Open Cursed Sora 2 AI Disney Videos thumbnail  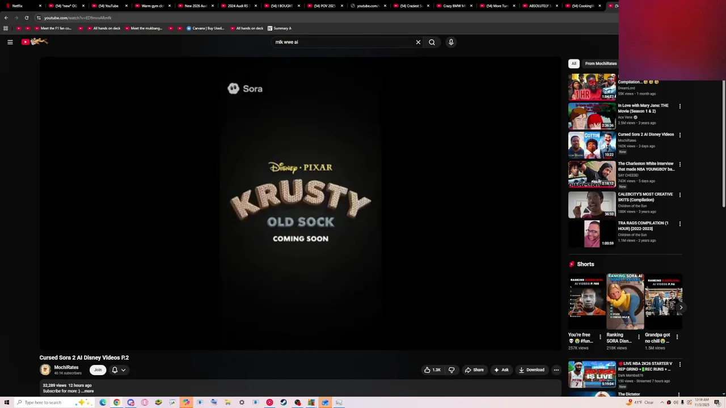click(592, 144)
